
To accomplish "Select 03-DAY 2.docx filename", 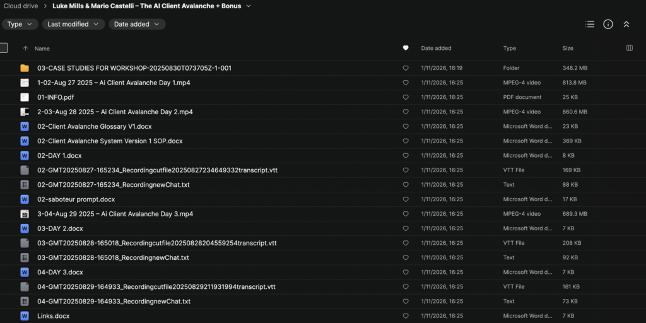I will point(60,228).
